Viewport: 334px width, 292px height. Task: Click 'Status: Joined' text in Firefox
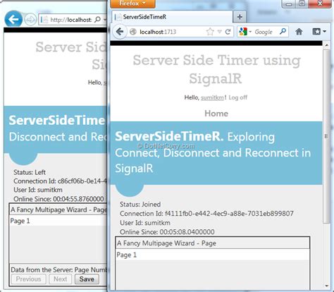coord(140,205)
